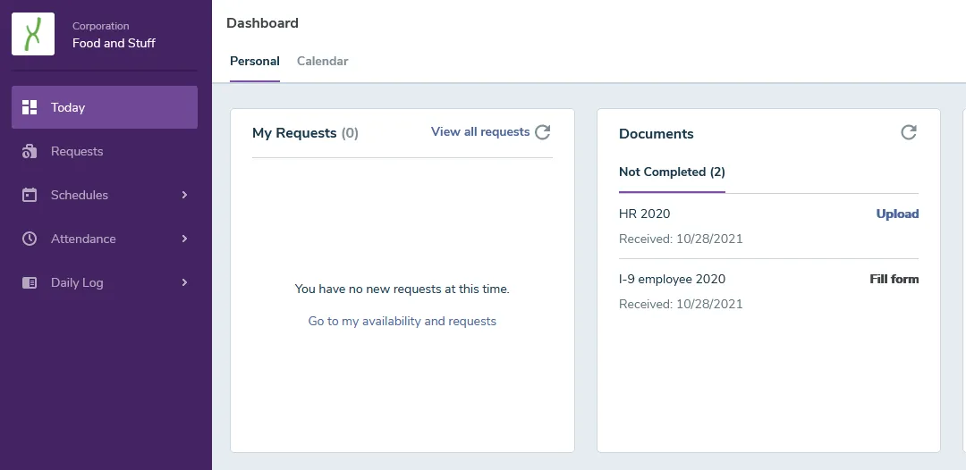
Task: Click Received date under I-9 employee 2020
Action: click(681, 304)
